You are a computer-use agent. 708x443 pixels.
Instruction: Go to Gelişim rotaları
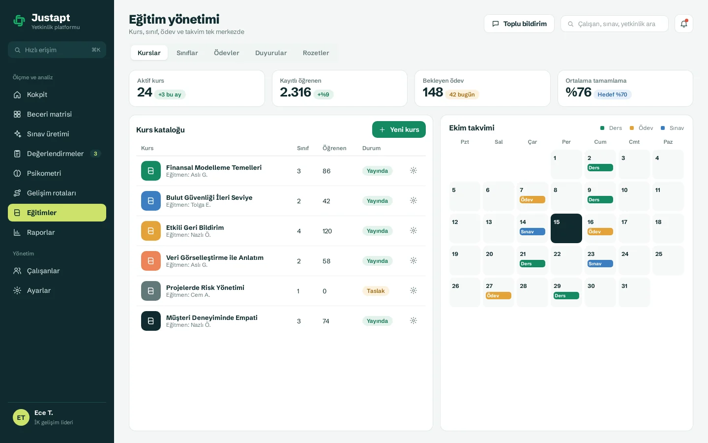click(57, 193)
